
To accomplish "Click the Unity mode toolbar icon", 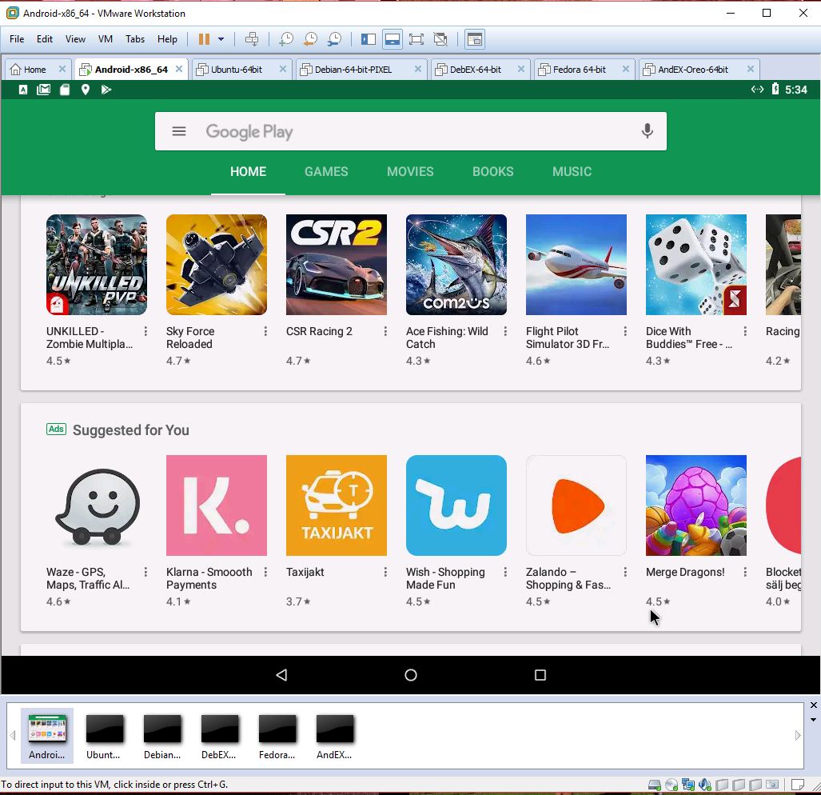I will pos(440,39).
